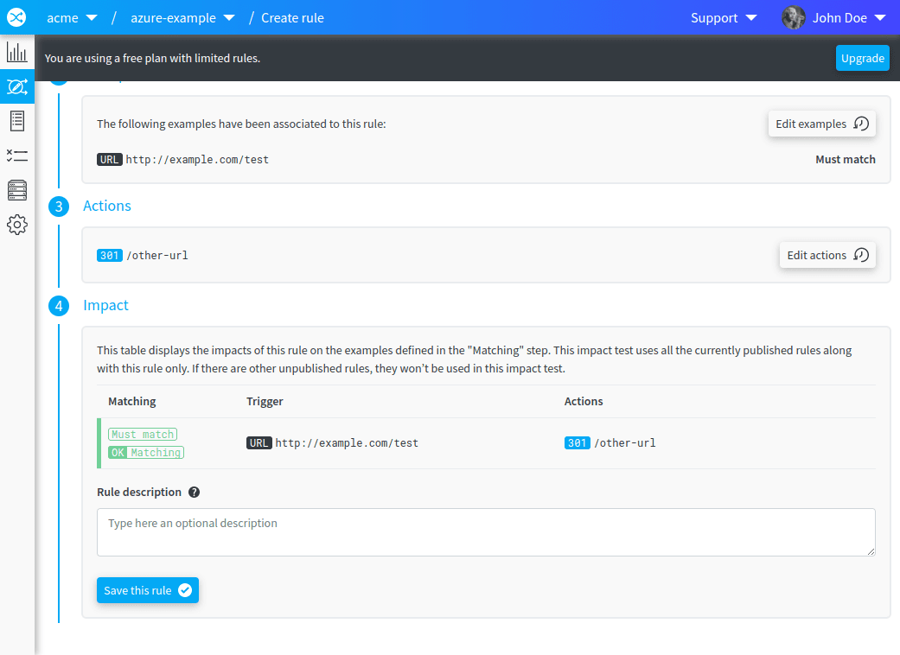Screen dimensions: 900x655
Task: Click John Doe's avatar picture
Action: coord(794,18)
